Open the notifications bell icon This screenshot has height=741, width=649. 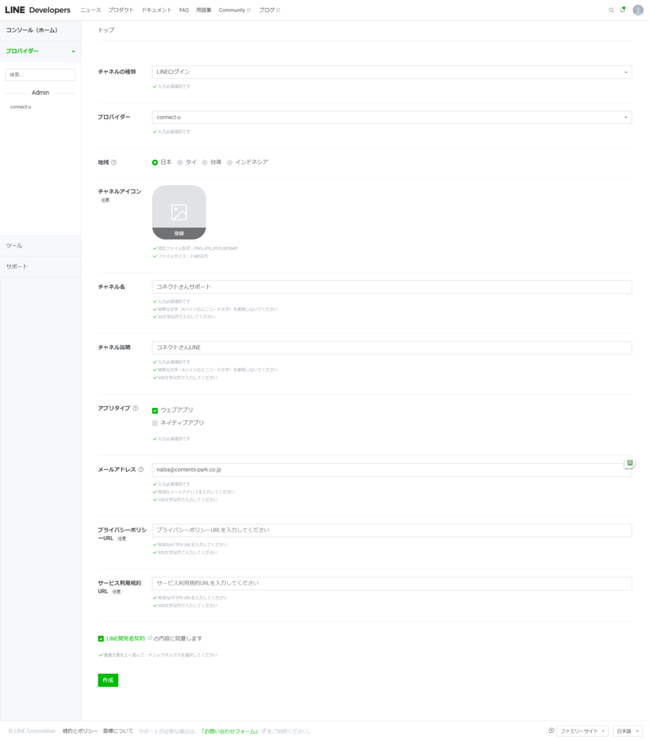[x=622, y=10]
